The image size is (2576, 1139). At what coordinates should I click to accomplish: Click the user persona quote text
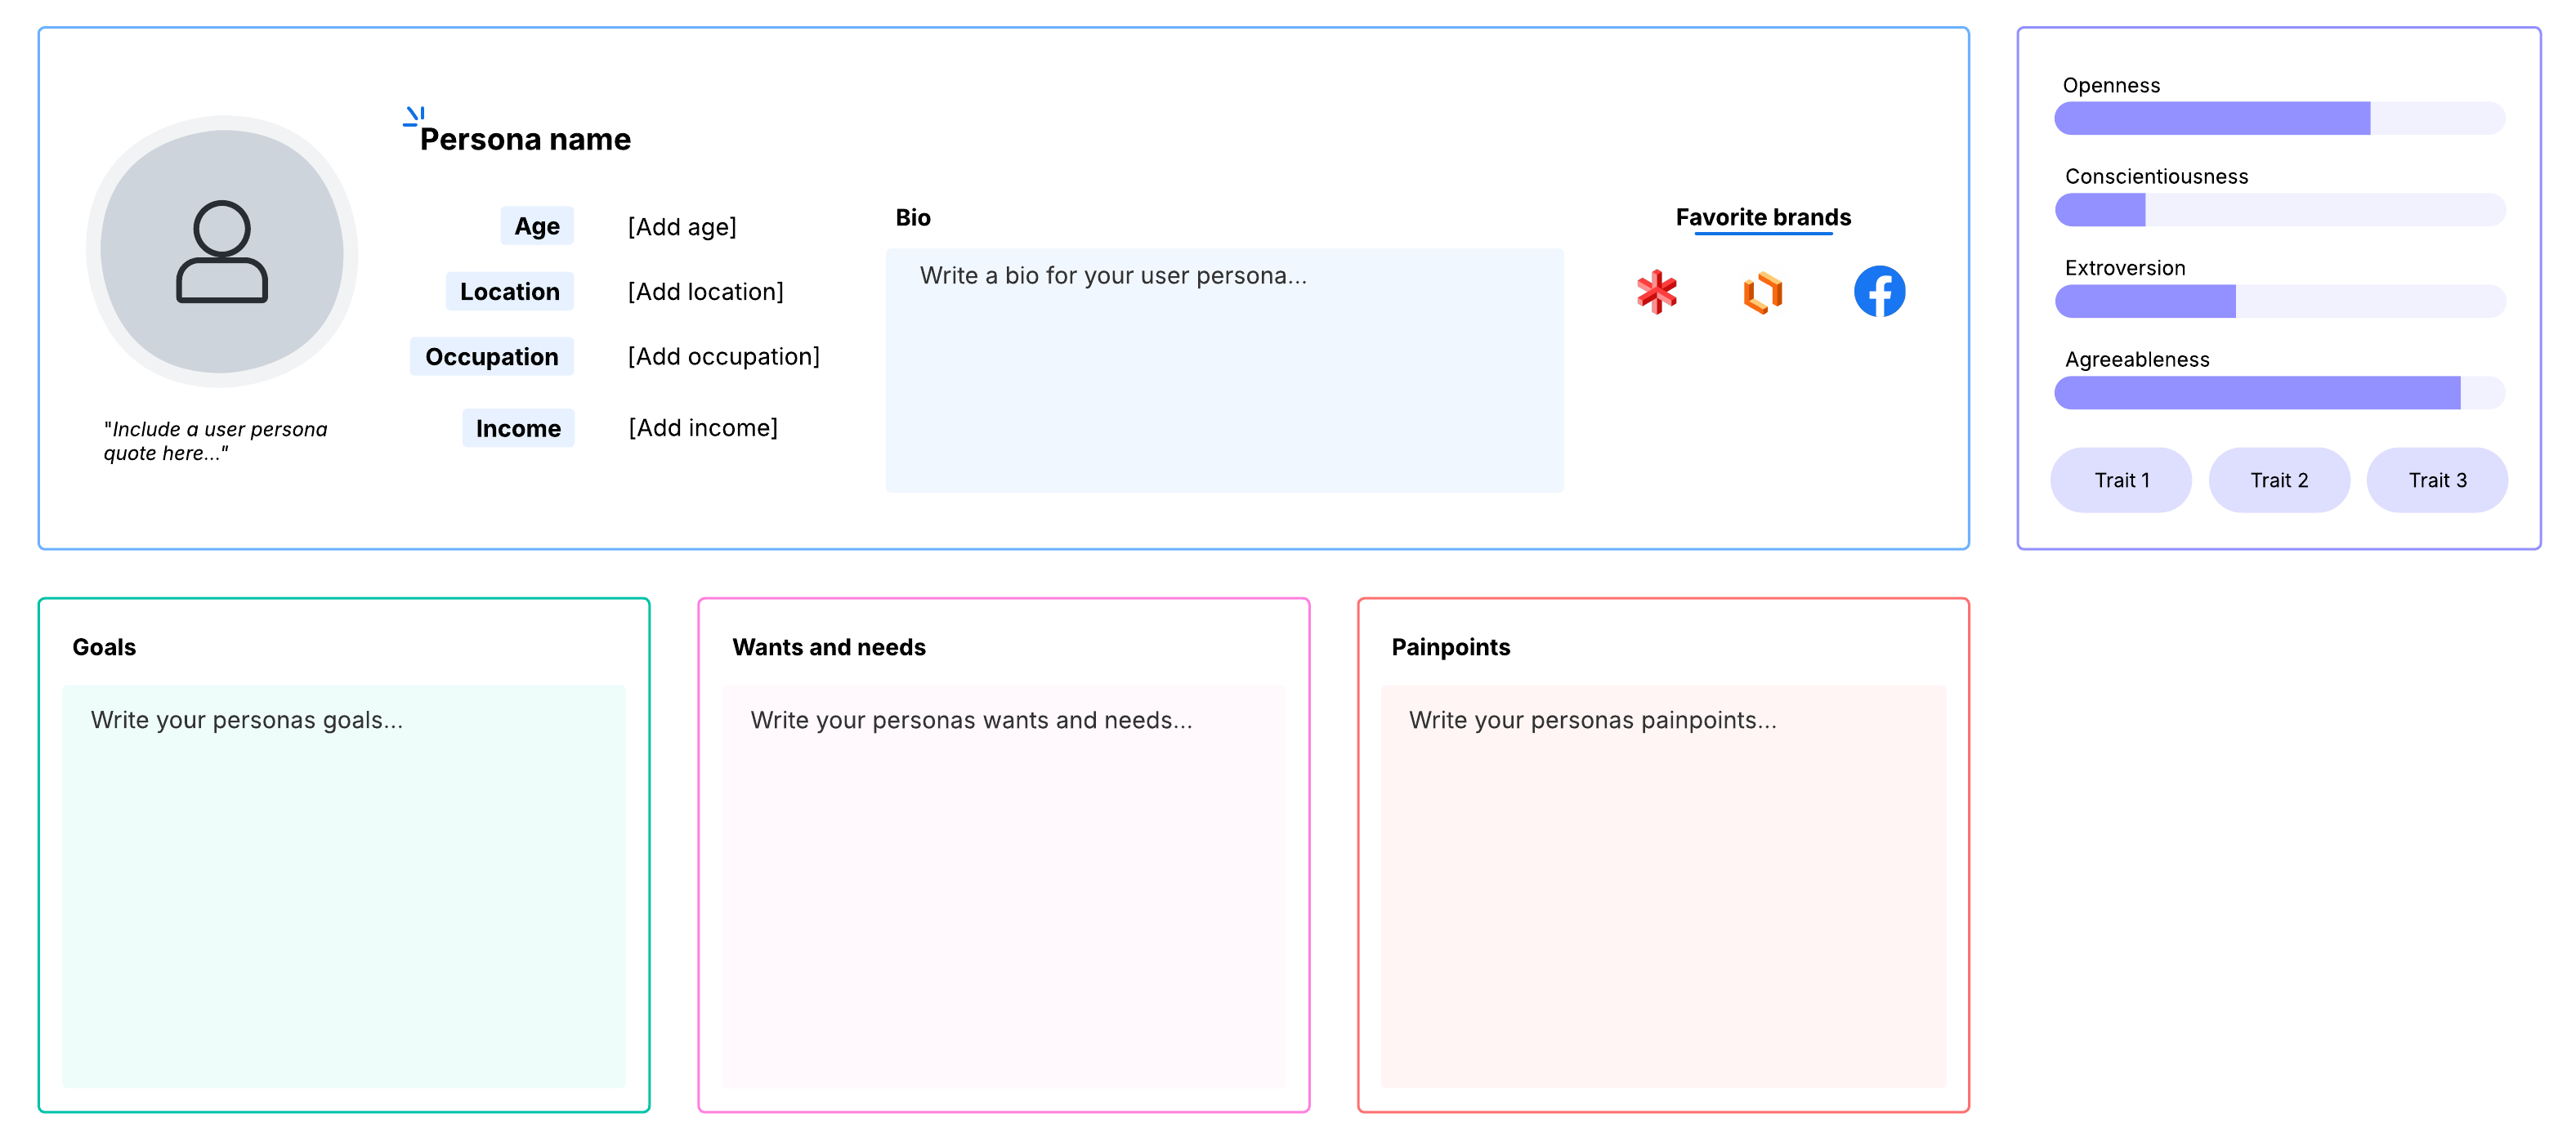point(215,440)
